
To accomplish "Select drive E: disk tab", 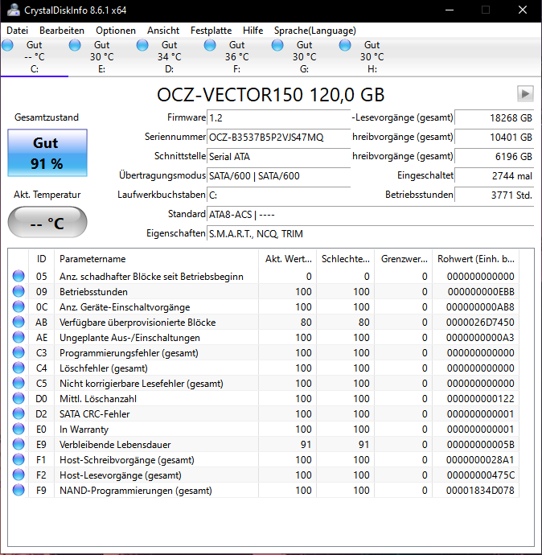I will [x=102, y=56].
